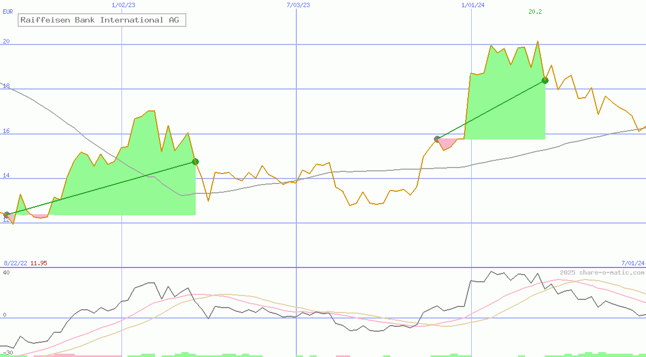The image size is (646, 357).
Task: Click the grey buy marker near 12 EUR
Action: (x=6, y=215)
